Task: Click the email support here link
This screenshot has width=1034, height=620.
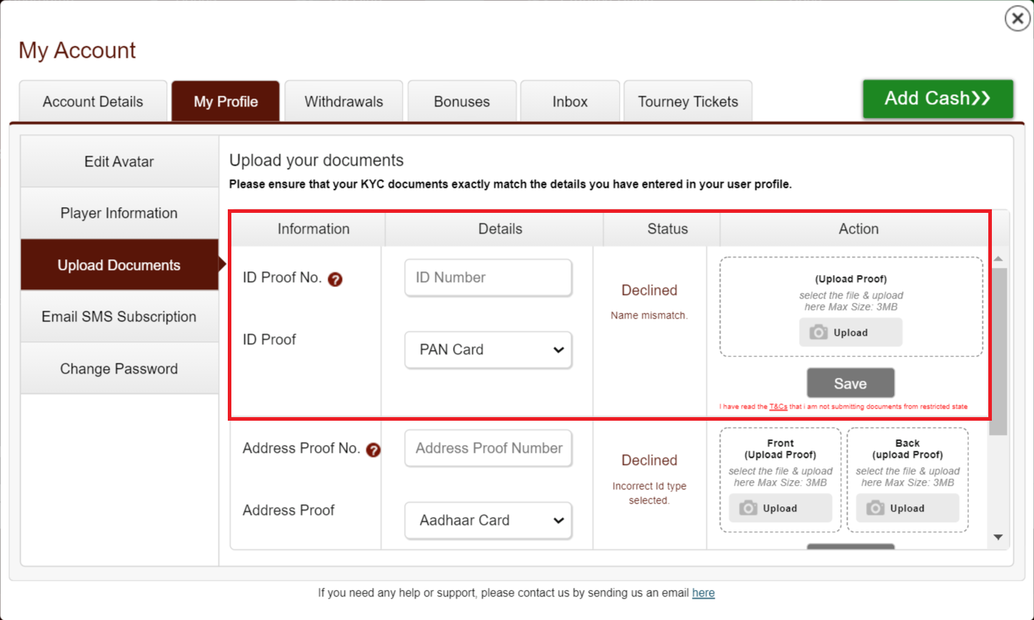Action: pos(703,593)
